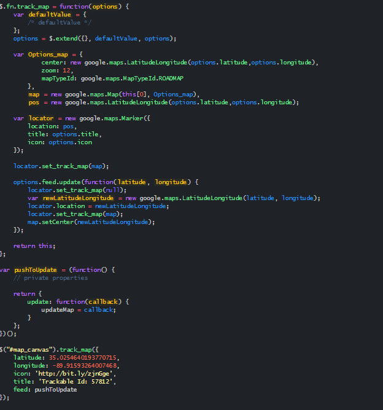Click the 'return this;' statement

[34, 246]
